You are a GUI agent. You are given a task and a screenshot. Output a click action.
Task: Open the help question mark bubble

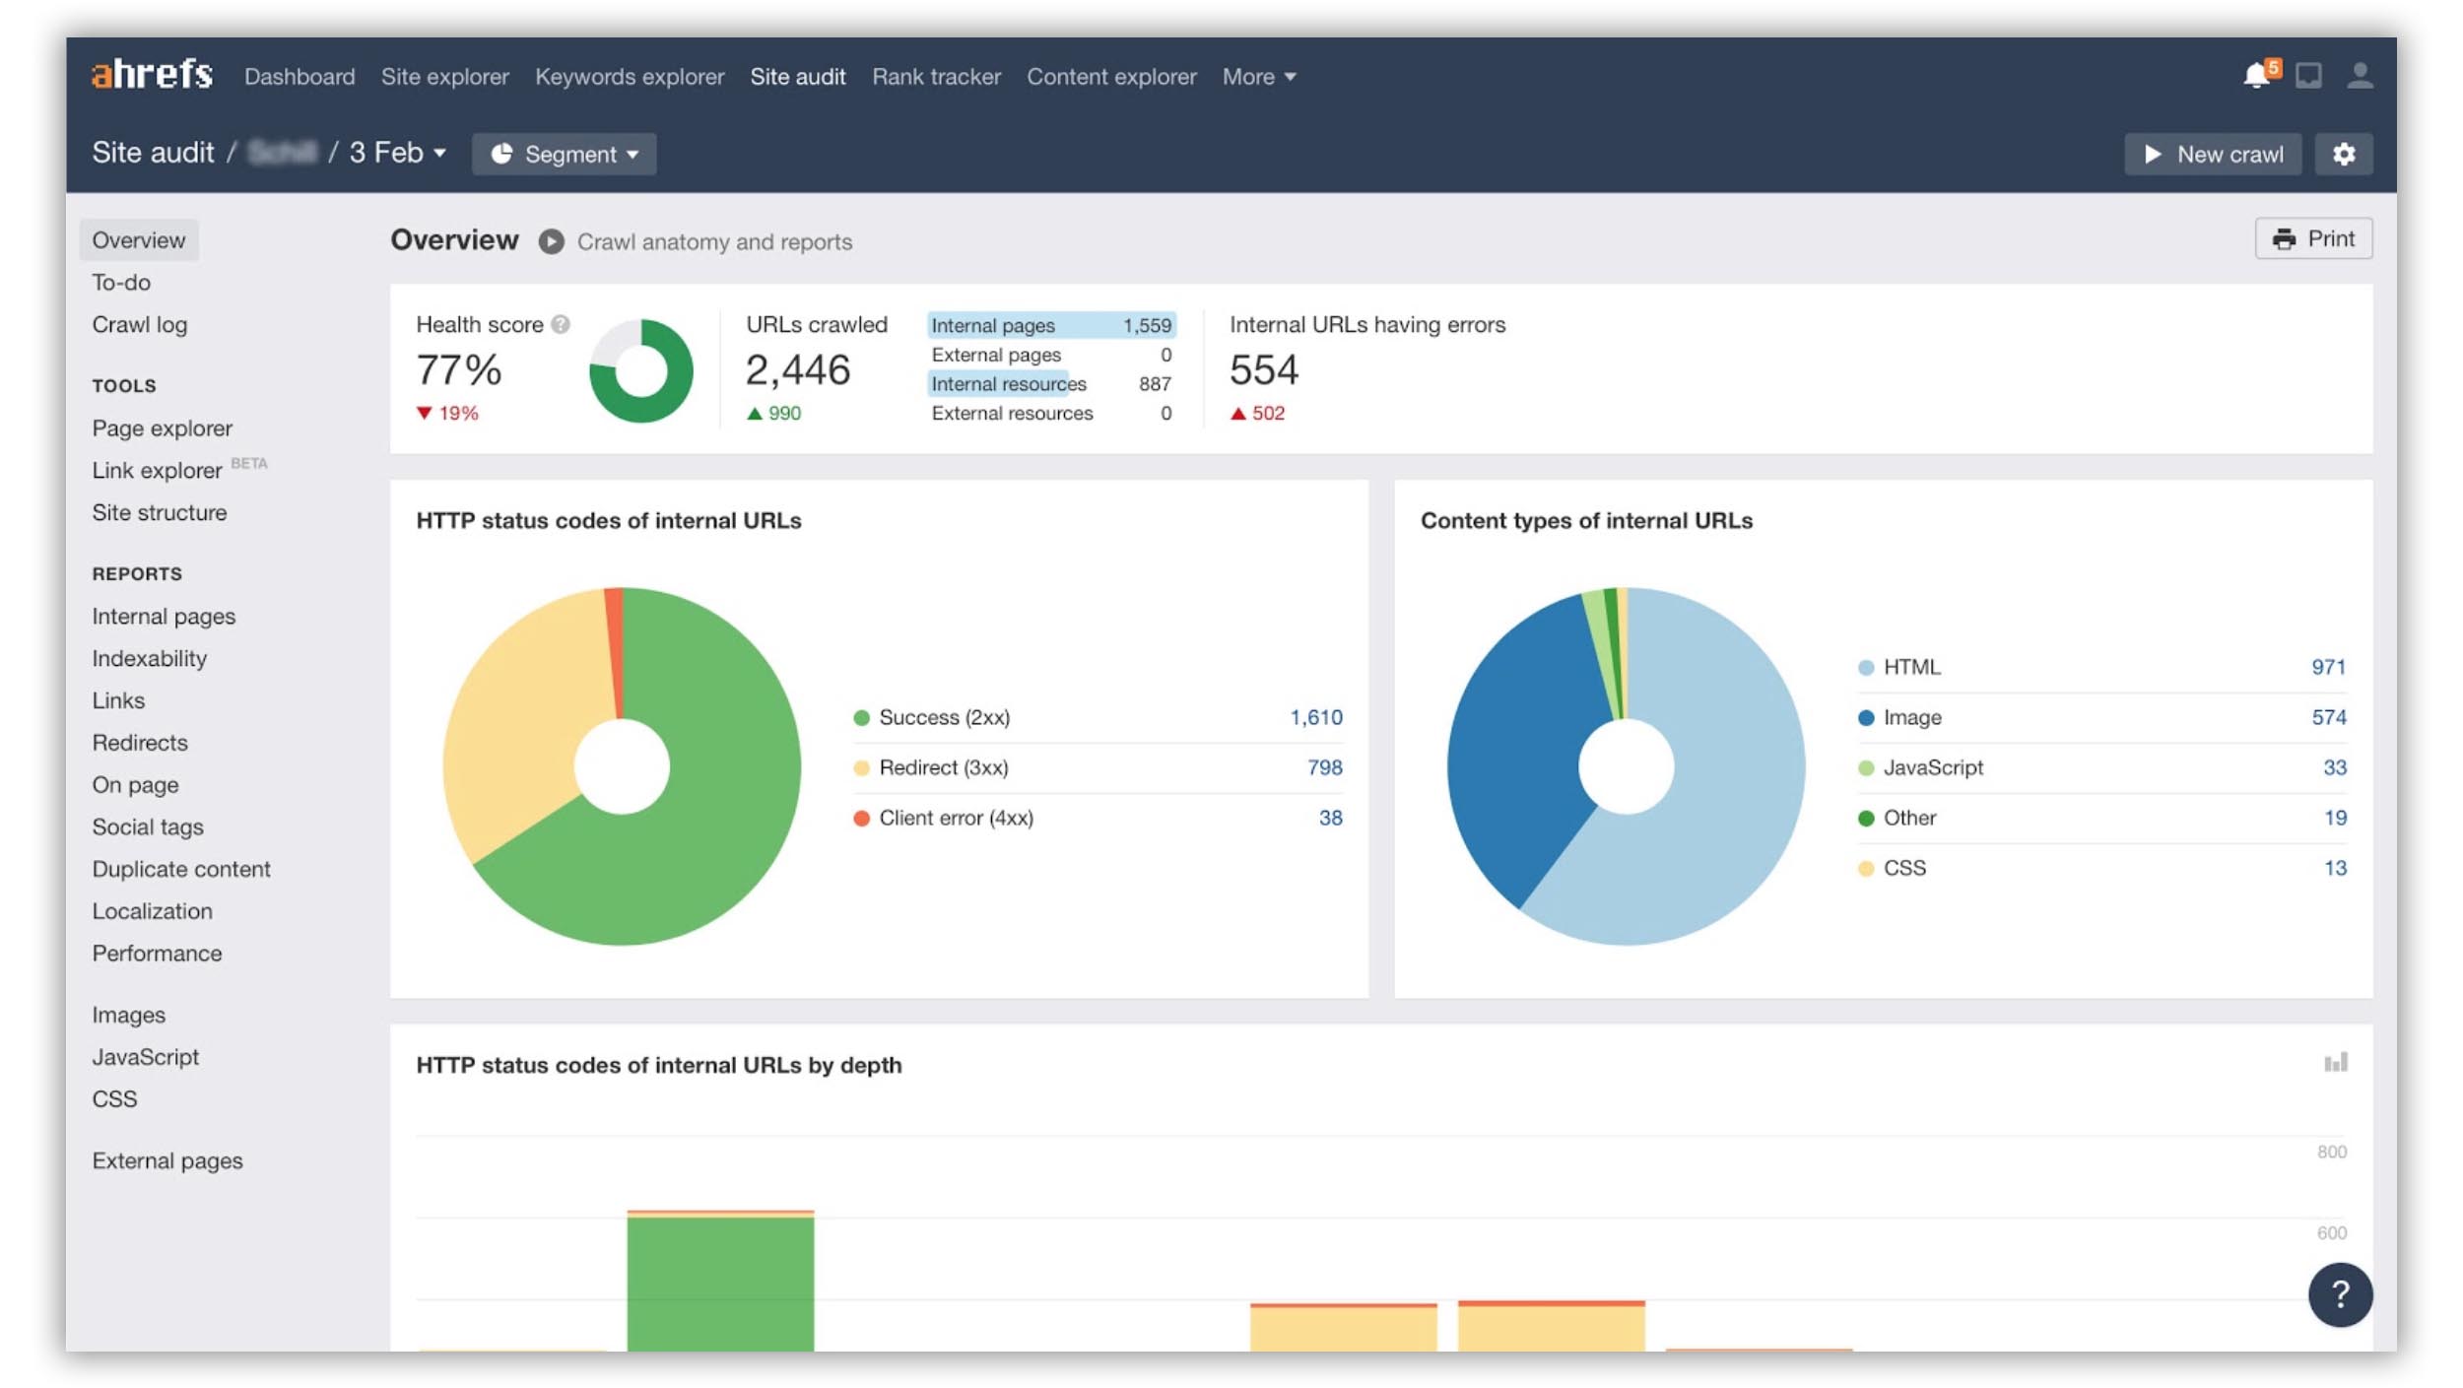[x=2340, y=1293]
